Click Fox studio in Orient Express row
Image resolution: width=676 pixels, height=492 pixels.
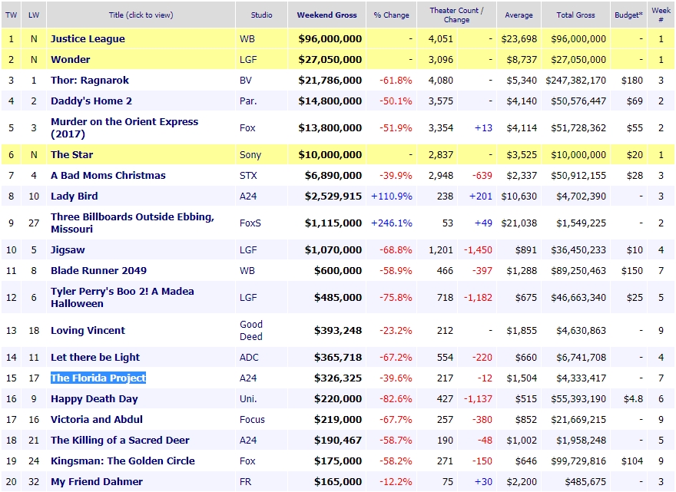(247, 128)
